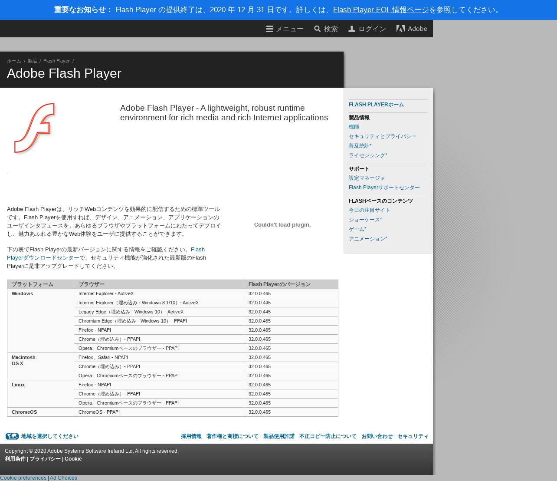Open 設定マネージャ sidebar link
The height and width of the screenshot is (481, 557).
click(367, 178)
